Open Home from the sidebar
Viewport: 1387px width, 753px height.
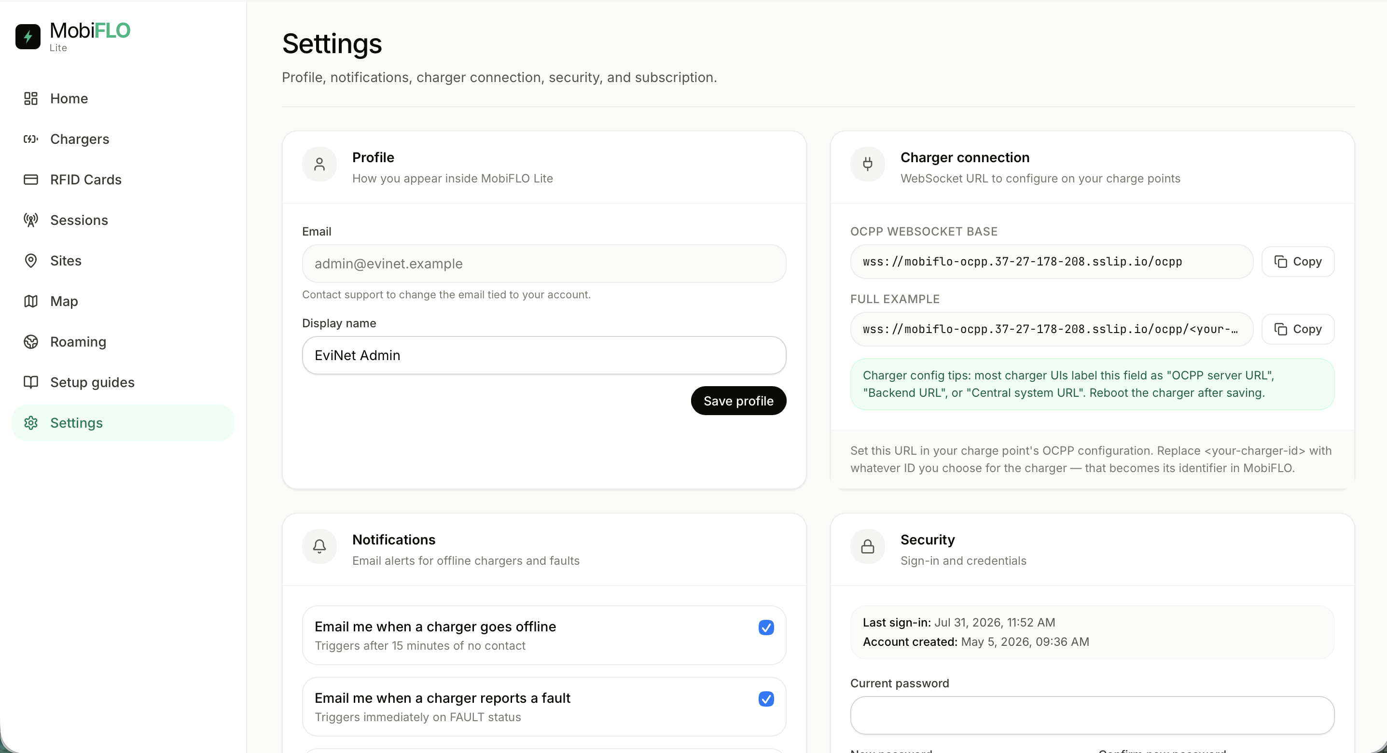pyautogui.click(x=123, y=98)
